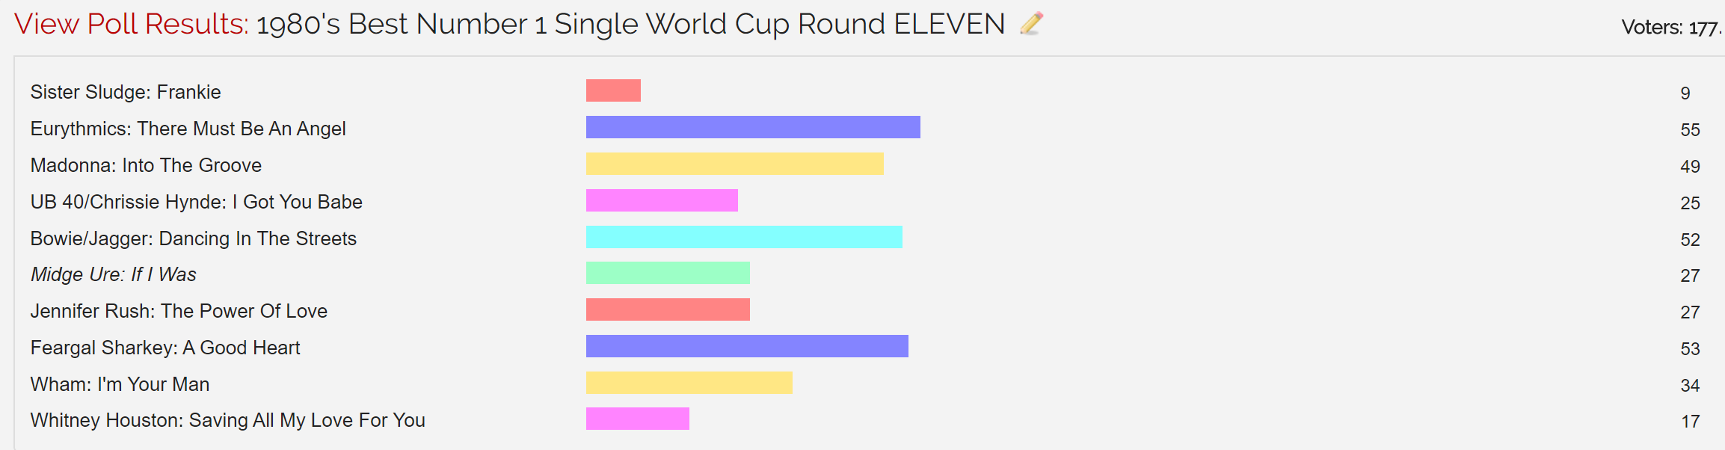Image resolution: width=1725 pixels, height=450 pixels.
Task: Click the vote count 9 for Sister Sludge
Action: [1685, 93]
